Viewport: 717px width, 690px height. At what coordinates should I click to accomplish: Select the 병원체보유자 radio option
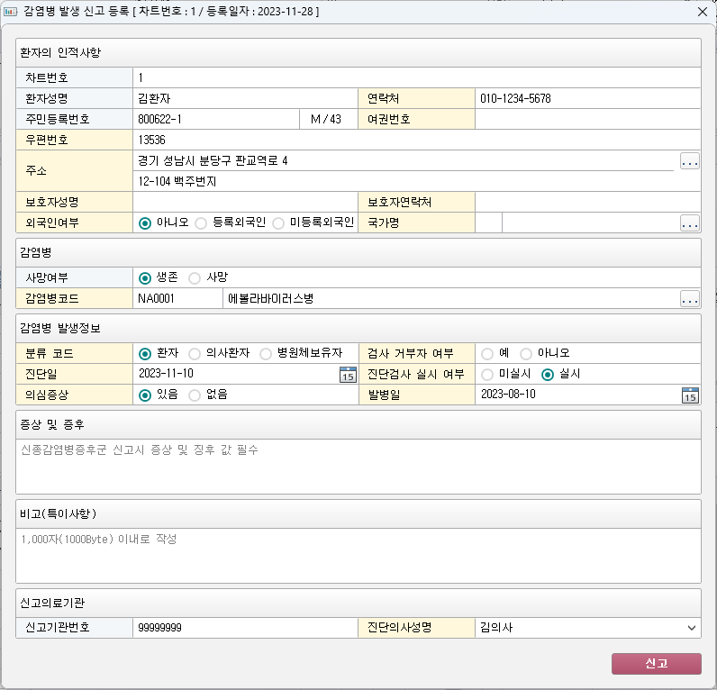(x=266, y=354)
